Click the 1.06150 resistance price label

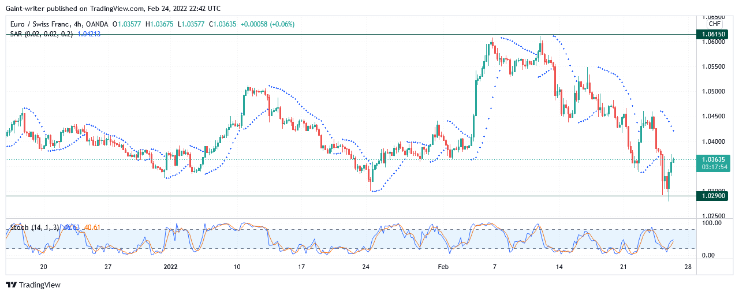(711, 35)
